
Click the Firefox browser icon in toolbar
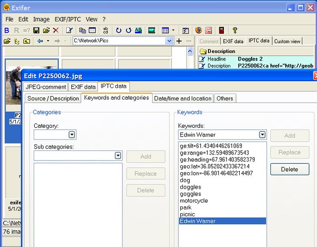(x=199, y=30)
